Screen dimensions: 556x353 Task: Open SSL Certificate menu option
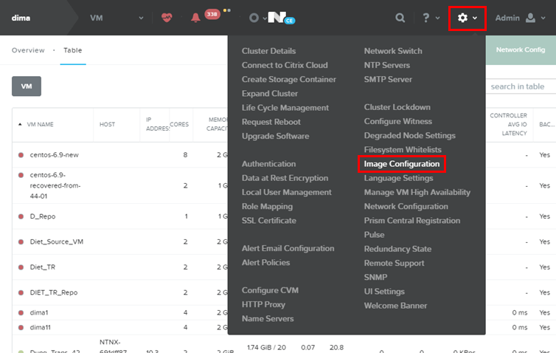pos(268,221)
